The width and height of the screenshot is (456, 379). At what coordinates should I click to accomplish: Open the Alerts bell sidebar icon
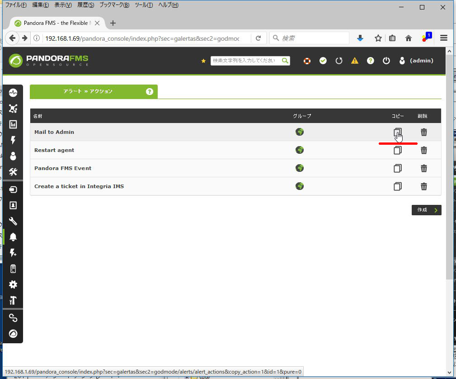tap(13, 237)
